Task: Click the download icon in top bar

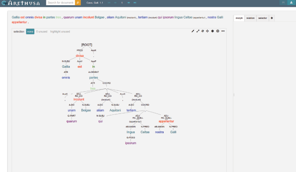Action: coord(291,2)
